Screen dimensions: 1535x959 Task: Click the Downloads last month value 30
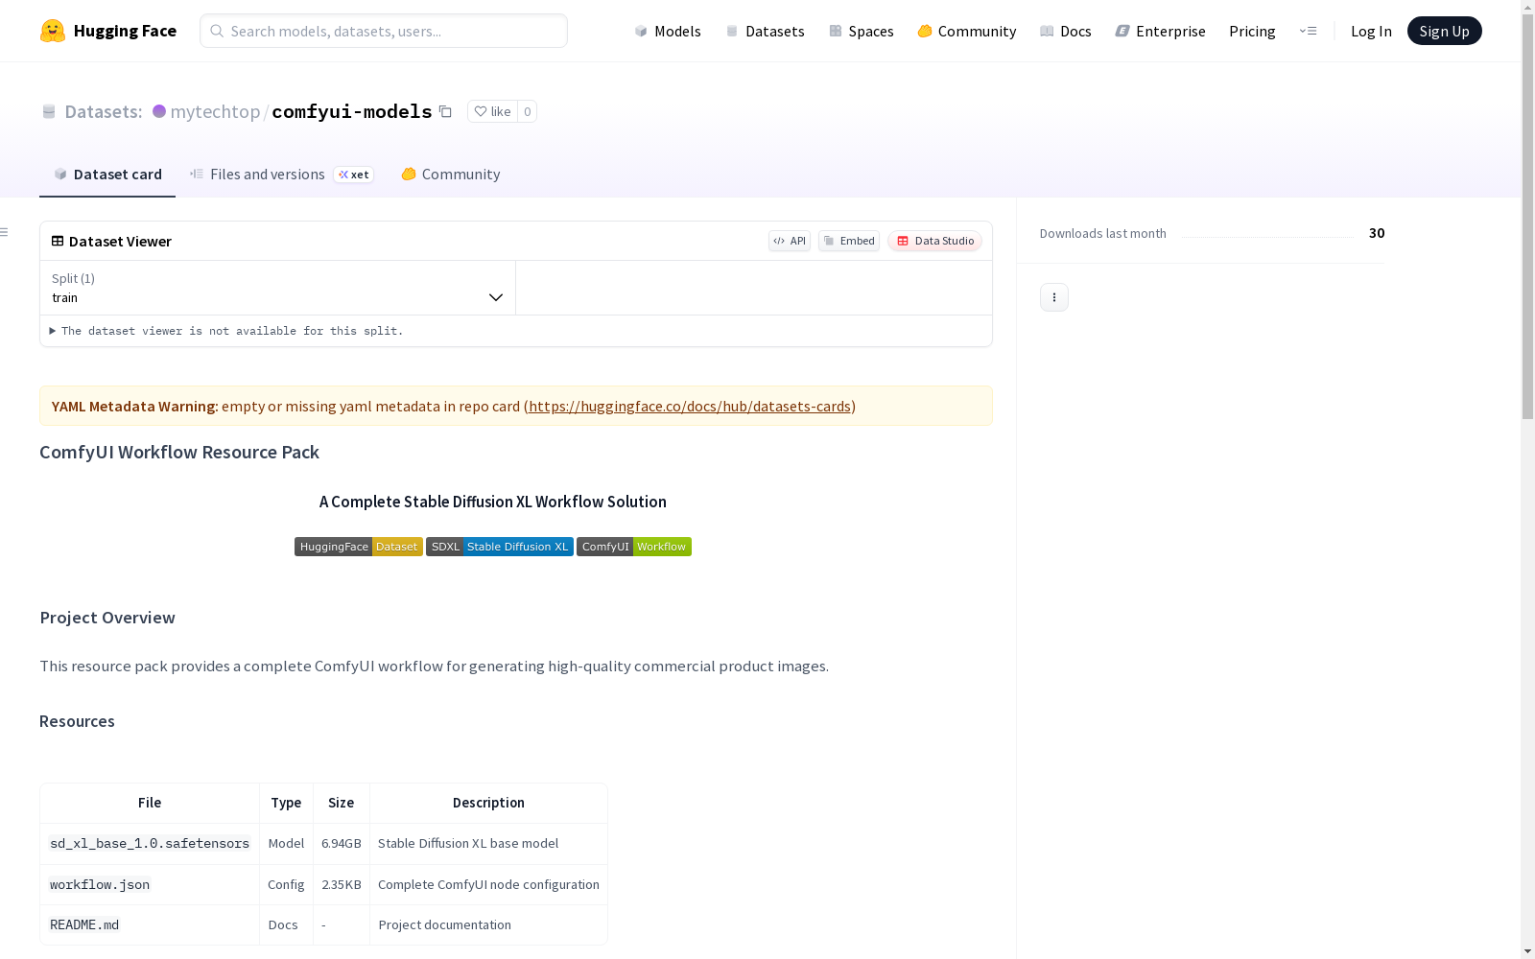[1377, 233]
